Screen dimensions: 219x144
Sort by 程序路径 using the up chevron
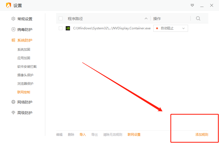click(x=146, y=18)
